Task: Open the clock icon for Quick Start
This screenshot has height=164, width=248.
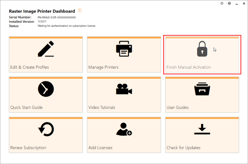Action: tap(46, 89)
